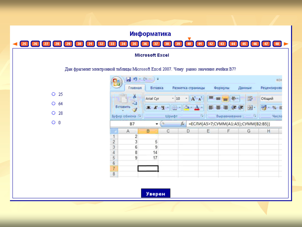Go to question 25
Image resolution: width=302 pixels, height=227 pixels.
(24, 44)
